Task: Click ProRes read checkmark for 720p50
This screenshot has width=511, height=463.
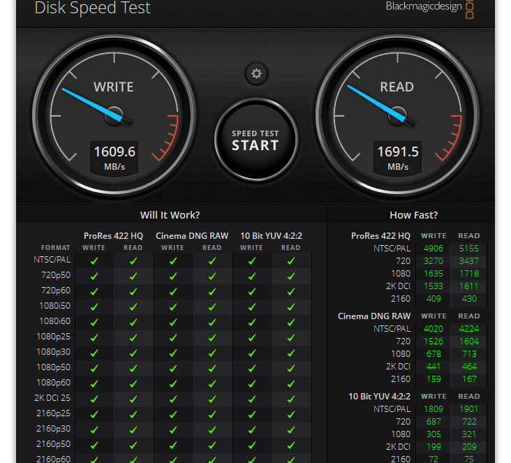Action: [x=133, y=276]
